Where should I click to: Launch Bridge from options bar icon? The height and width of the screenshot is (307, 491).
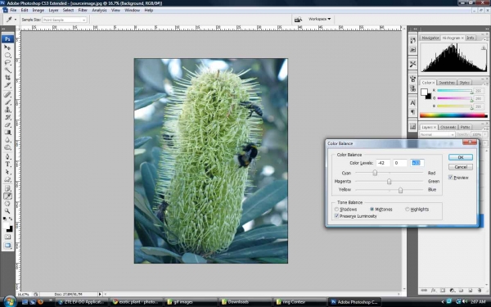click(x=298, y=20)
